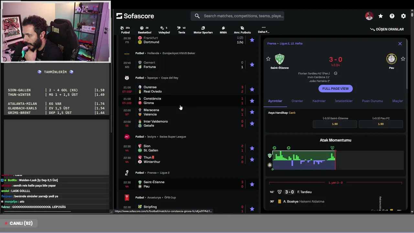414x233 pixels.
Task: Open the help question mark icon
Action: (392, 16)
